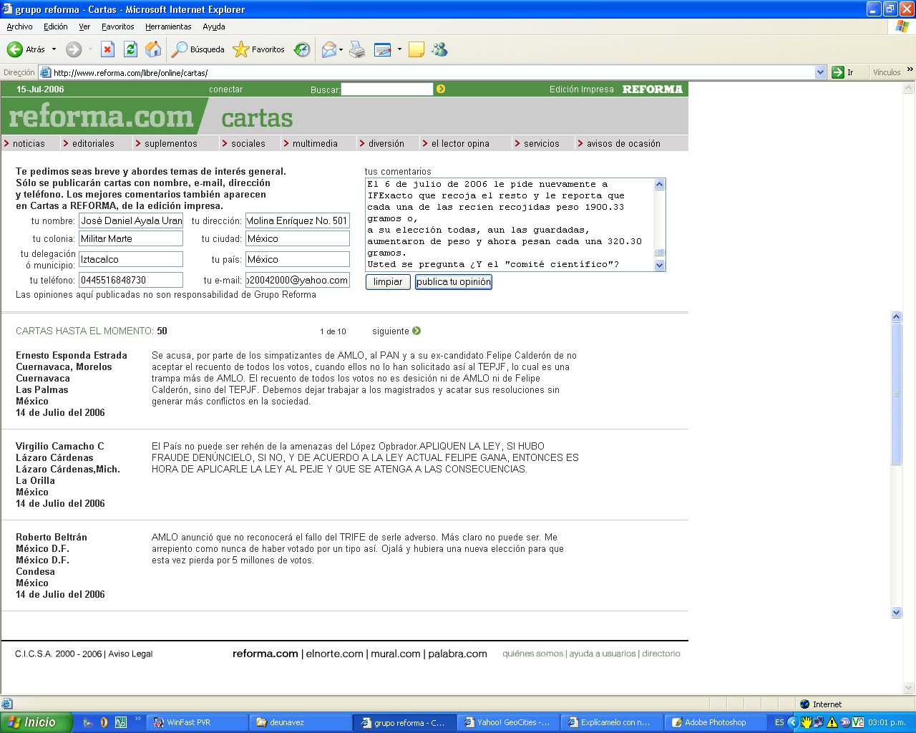Click the 'publica tu opinión' button

(454, 282)
